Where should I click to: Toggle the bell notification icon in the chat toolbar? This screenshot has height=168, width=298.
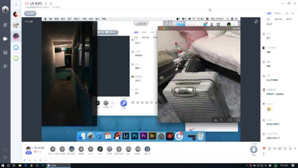[x=290, y=148]
